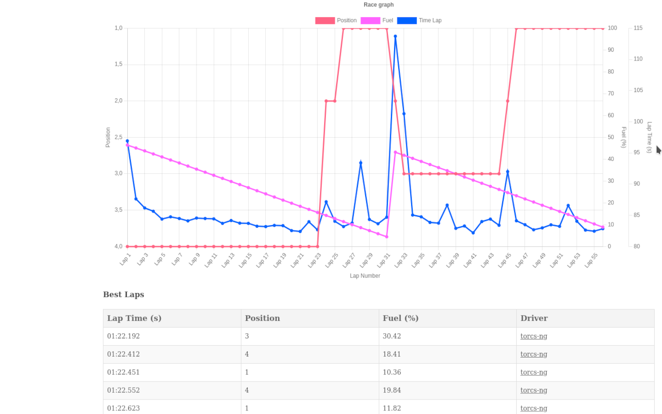Toggle the Time Lap series in the legend

coord(419,21)
